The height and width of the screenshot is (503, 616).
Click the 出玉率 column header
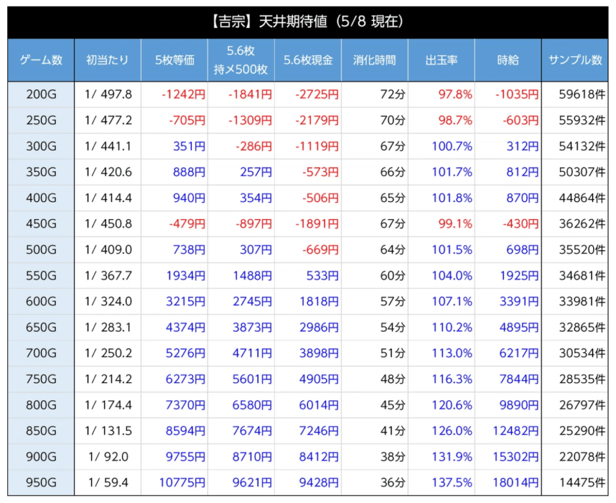coord(441,60)
